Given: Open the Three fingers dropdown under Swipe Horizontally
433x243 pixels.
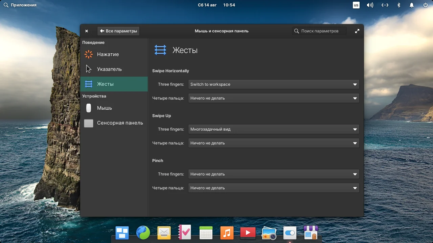Looking at the screenshot, I should (x=273, y=84).
